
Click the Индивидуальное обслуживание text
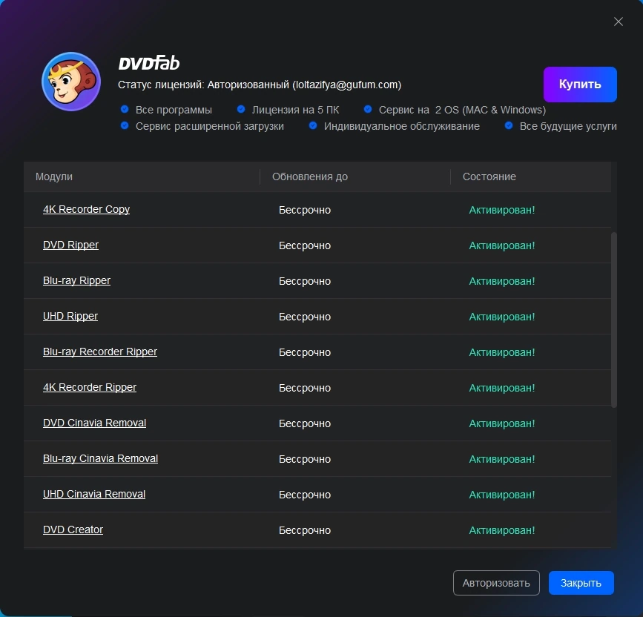coord(401,126)
